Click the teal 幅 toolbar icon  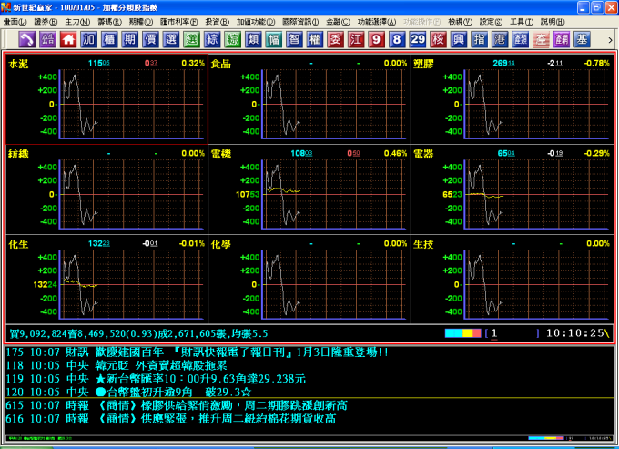pyautogui.click(x=274, y=39)
